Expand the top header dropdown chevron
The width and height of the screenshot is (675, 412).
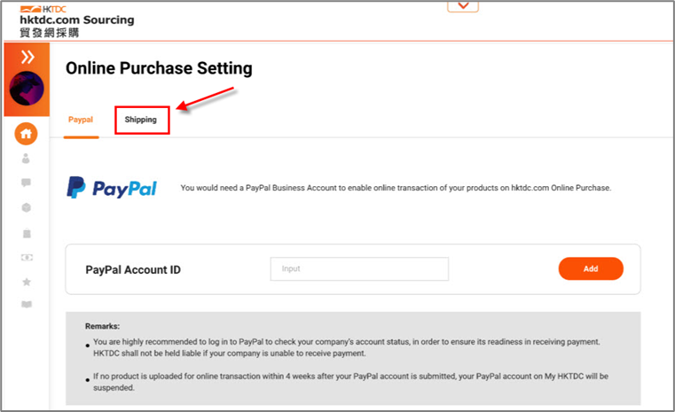pyautogui.click(x=463, y=6)
